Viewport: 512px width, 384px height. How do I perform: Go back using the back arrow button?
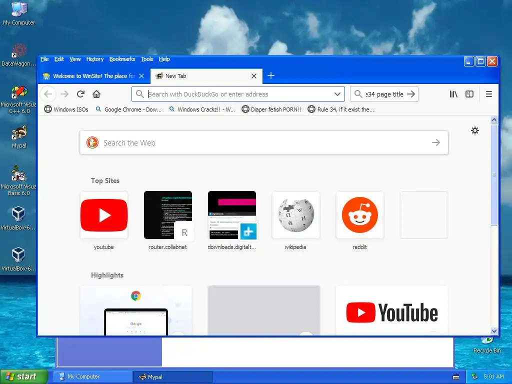48,94
